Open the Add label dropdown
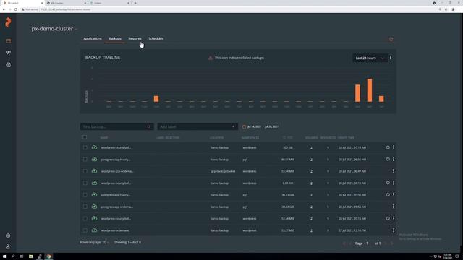The width and height of the screenshot is (463, 260). (x=197, y=127)
